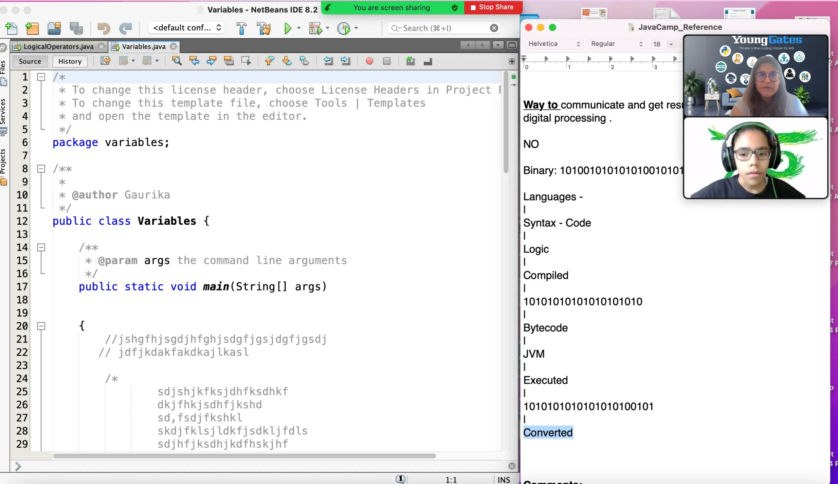
Task: Click the Debug Project icon
Action: click(x=316, y=28)
